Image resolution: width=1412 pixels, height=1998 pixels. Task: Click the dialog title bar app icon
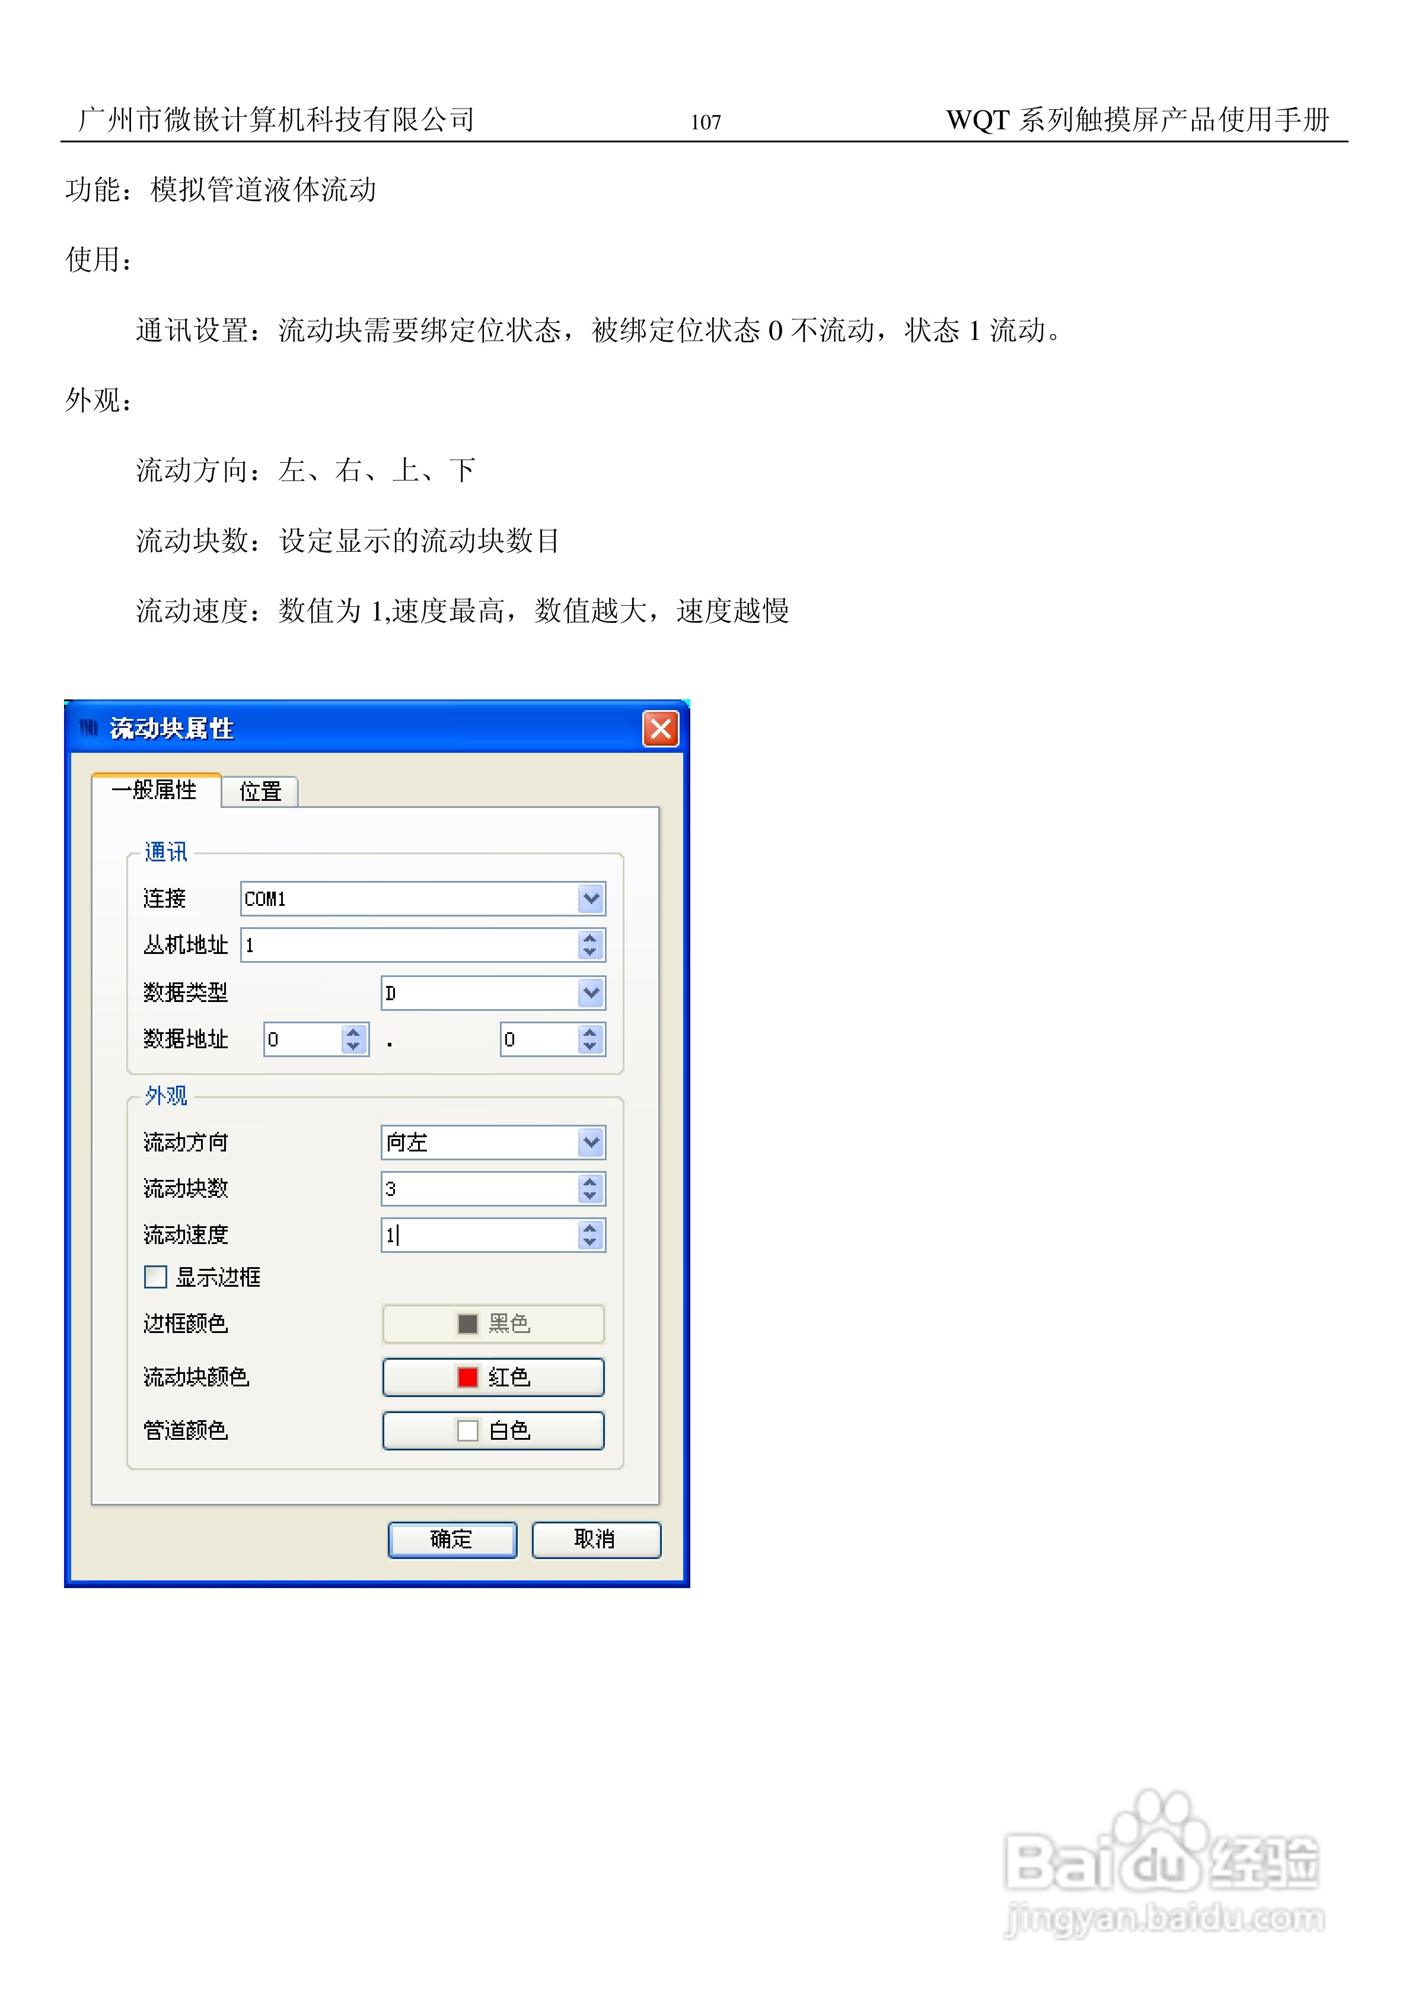[x=88, y=727]
